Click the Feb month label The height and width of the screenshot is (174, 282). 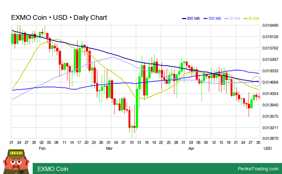[x=42, y=148]
